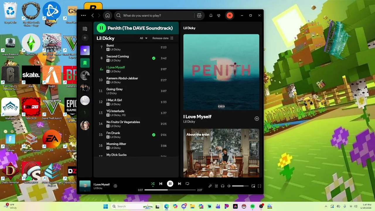This screenshot has height=211, width=375.
Task: Skip to the previous track
Action: 161,184
